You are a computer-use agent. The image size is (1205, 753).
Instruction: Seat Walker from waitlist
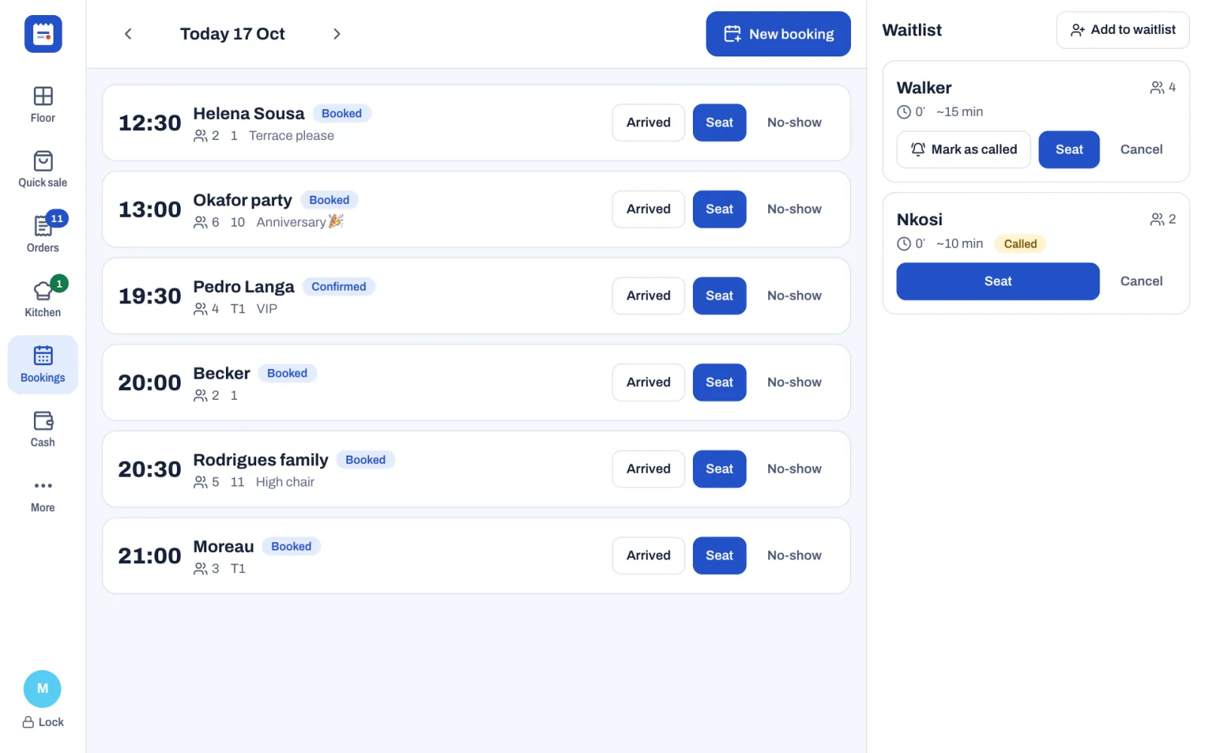point(1069,150)
